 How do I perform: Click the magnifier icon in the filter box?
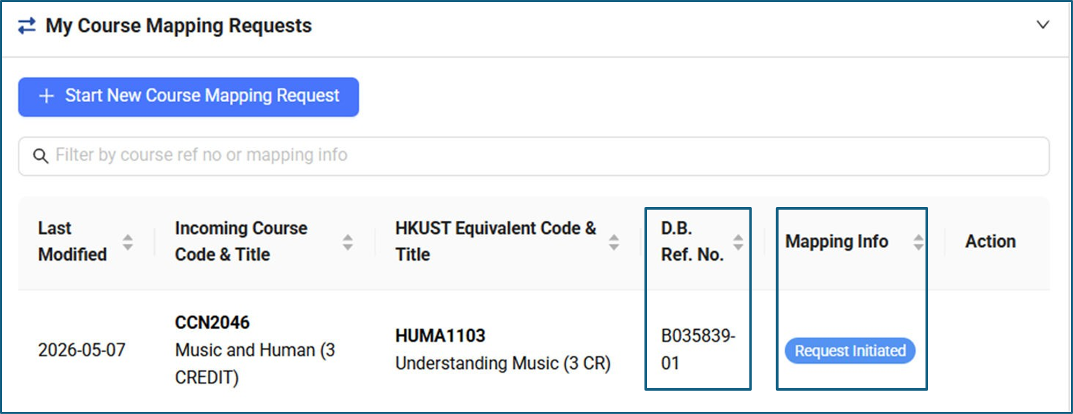(x=41, y=156)
